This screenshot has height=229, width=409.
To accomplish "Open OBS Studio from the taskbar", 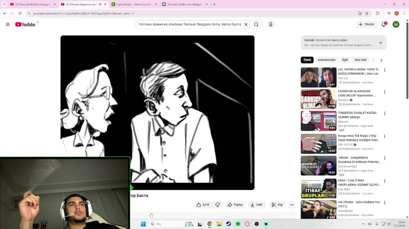I will coord(257,224).
